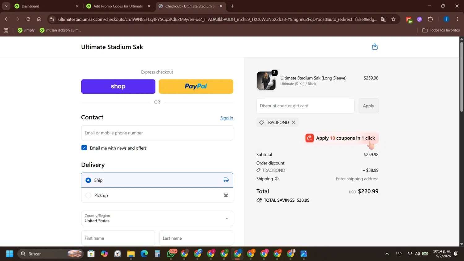Focus the Email or mobile phone field
Viewport: 464px width, 261px height.
pos(157,133)
